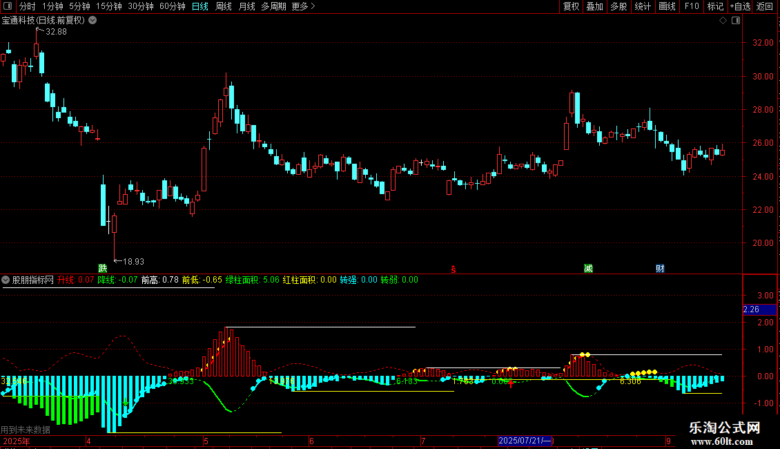780x449 pixels.
Task: Select the 60分钟 period
Action: 173,6
